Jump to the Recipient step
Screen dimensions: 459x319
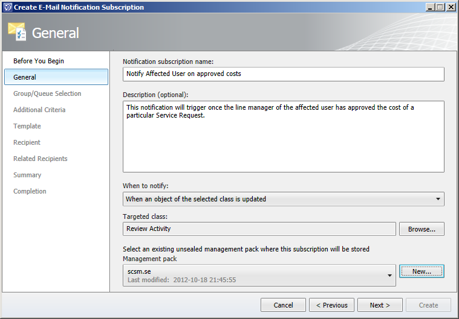(x=27, y=143)
